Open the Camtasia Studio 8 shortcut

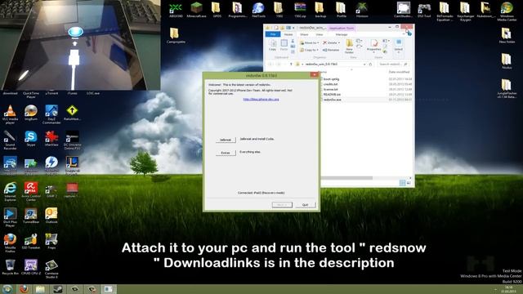(51, 269)
